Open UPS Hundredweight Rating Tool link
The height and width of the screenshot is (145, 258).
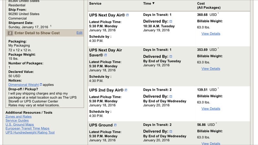[x=30, y=132]
